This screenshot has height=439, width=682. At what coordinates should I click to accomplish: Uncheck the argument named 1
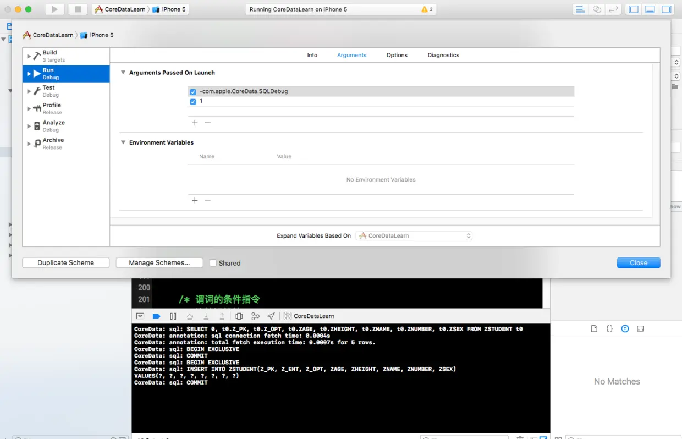coord(193,102)
